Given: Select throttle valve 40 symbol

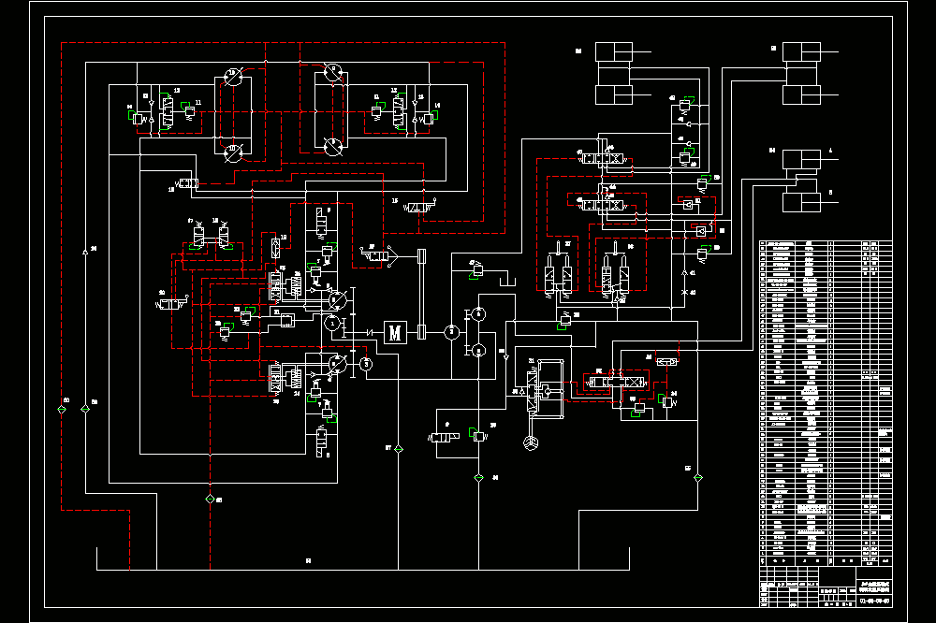Looking at the screenshot, I should click(684, 293).
